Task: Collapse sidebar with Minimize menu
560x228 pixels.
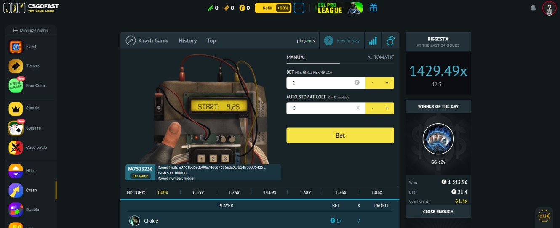Action: [30, 30]
